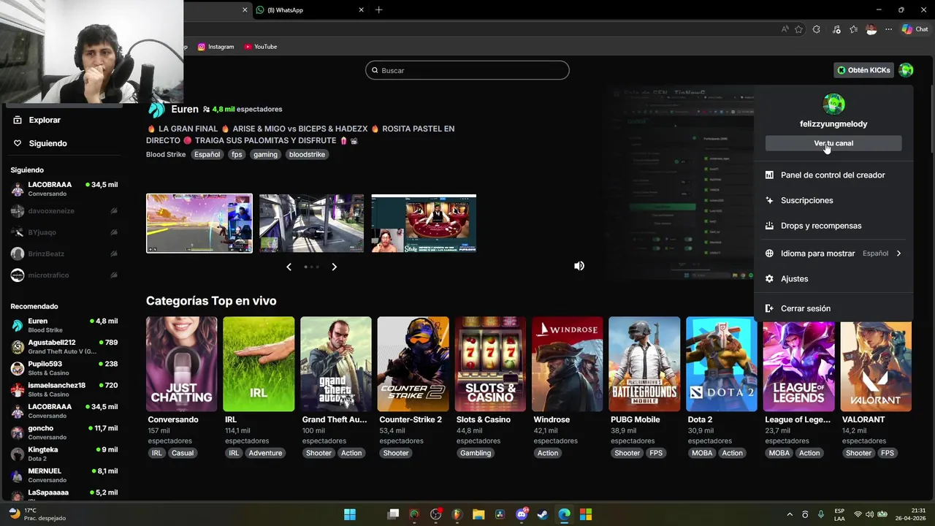Viewport: 935px width, 526px height.
Task: Go to previous carousel stream with left arrow
Action: pos(289,267)
